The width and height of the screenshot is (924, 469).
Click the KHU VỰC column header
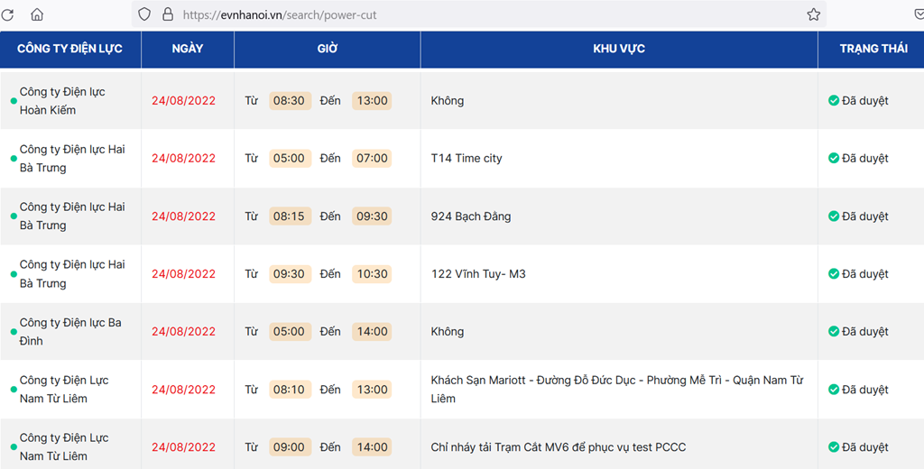pos(619,49)
